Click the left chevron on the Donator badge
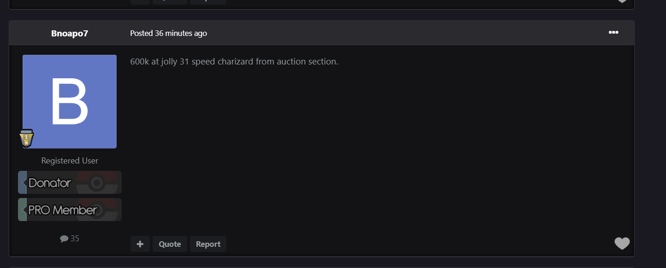This screenshot has width=666, height=268. click(23, 183)
